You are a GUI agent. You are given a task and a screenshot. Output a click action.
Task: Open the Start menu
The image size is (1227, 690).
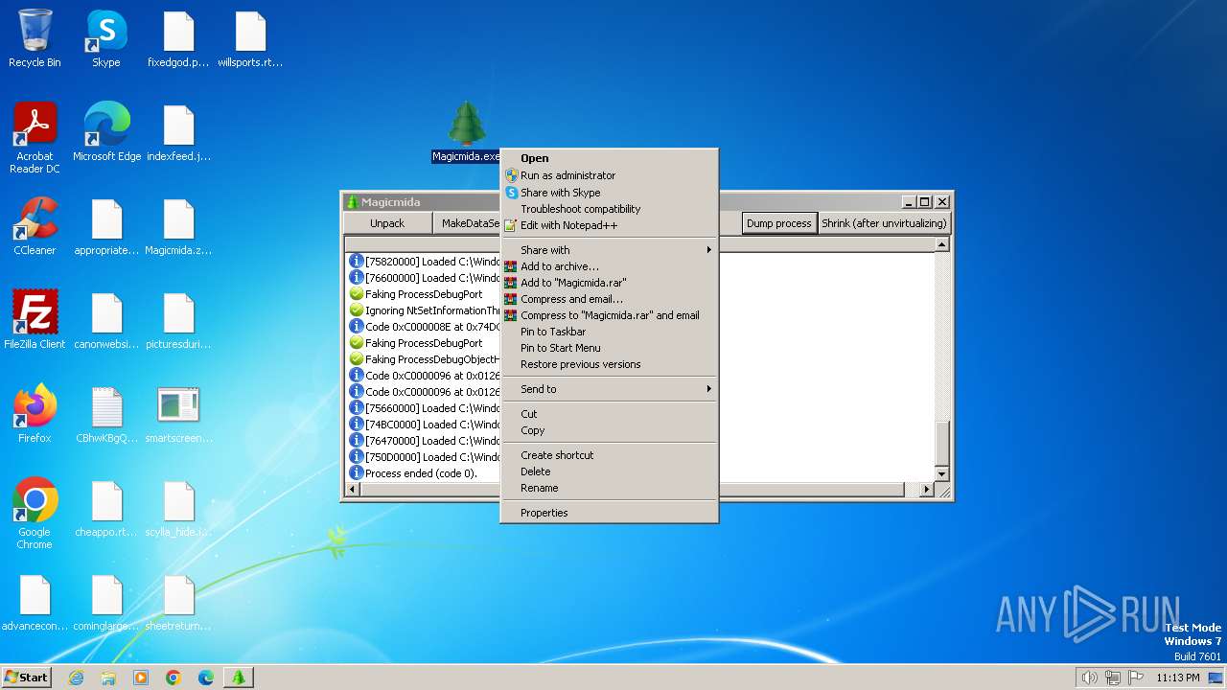click(26, 678)
